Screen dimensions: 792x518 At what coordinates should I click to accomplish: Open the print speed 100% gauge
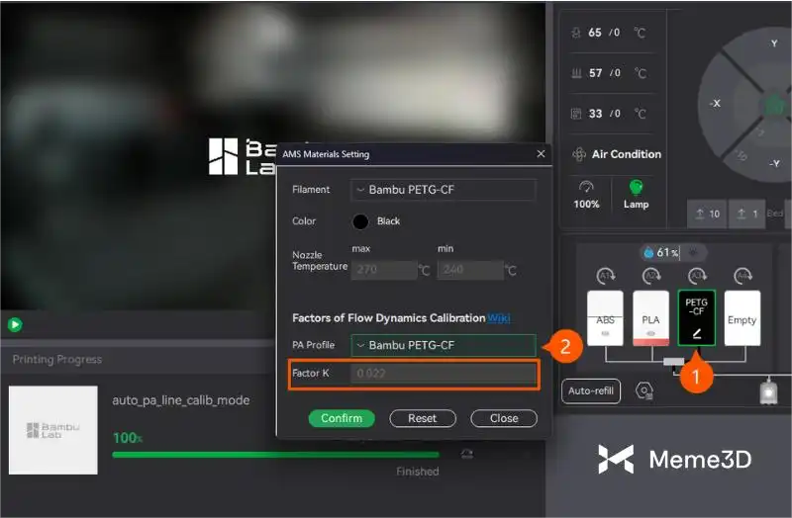[586, 187]
